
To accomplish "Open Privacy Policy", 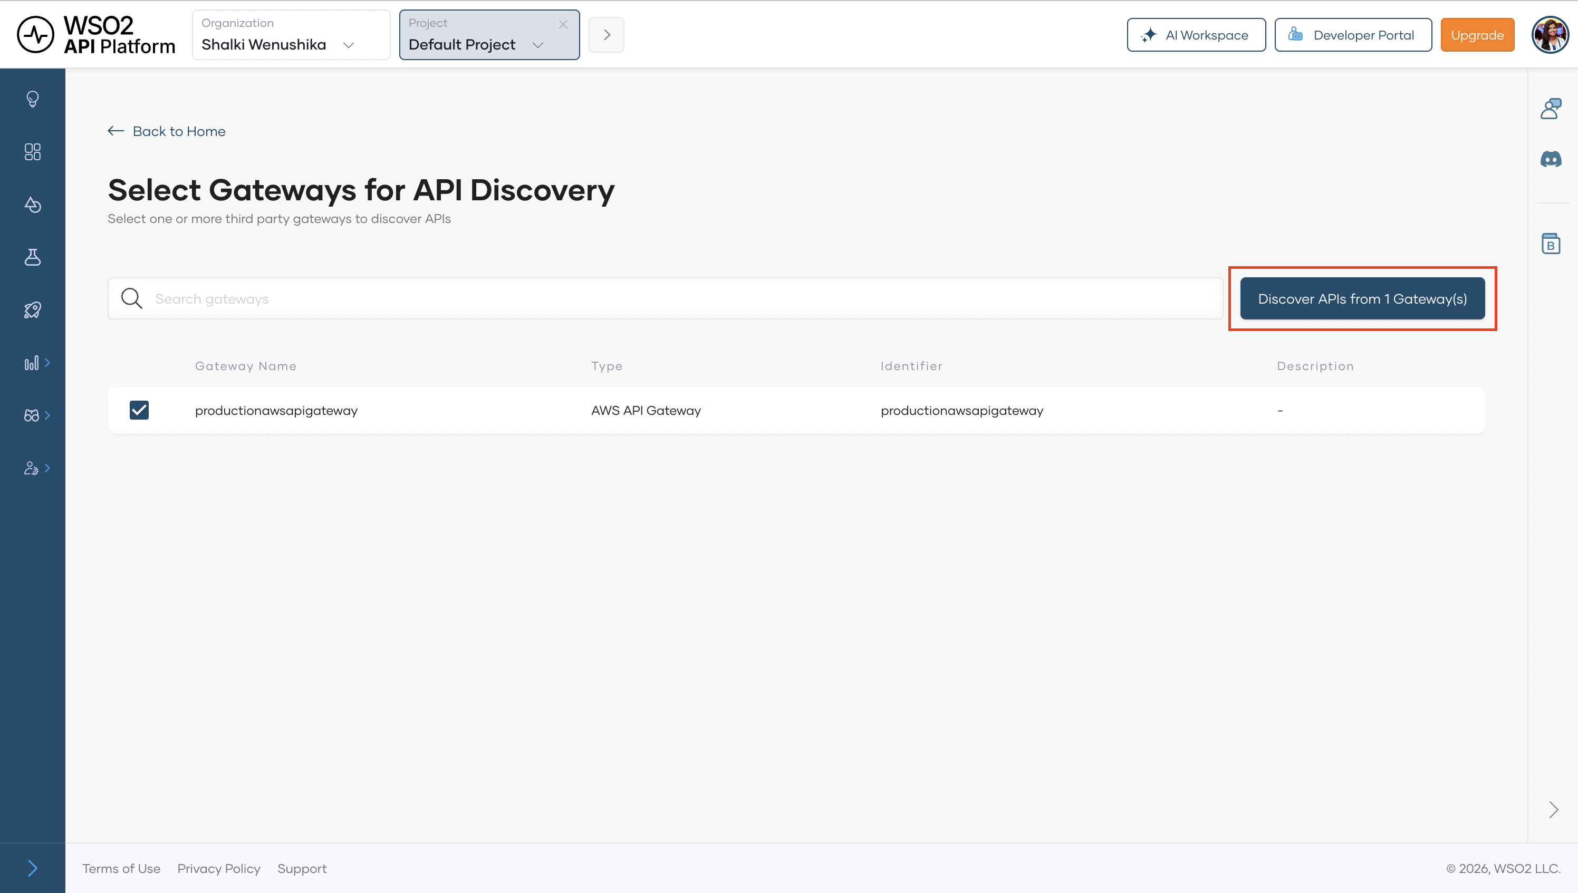I will 218,868.
